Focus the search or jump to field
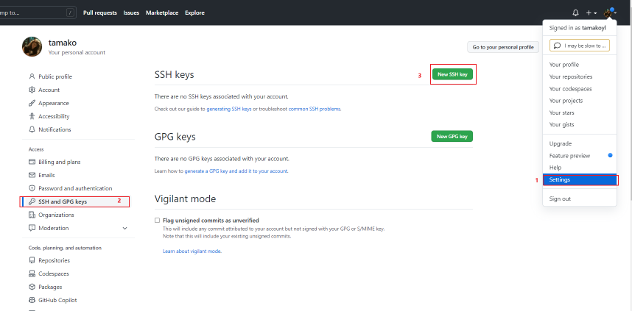Viewport: 632px width, 311px height. click(x=36, y=13)
